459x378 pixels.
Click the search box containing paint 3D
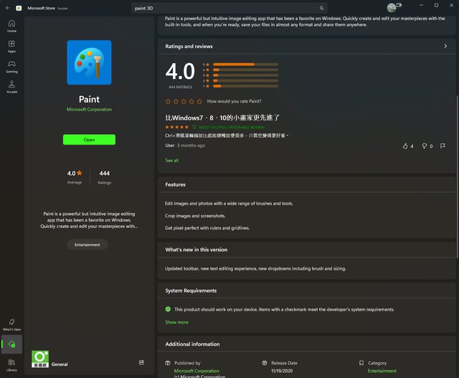point(226,8)
